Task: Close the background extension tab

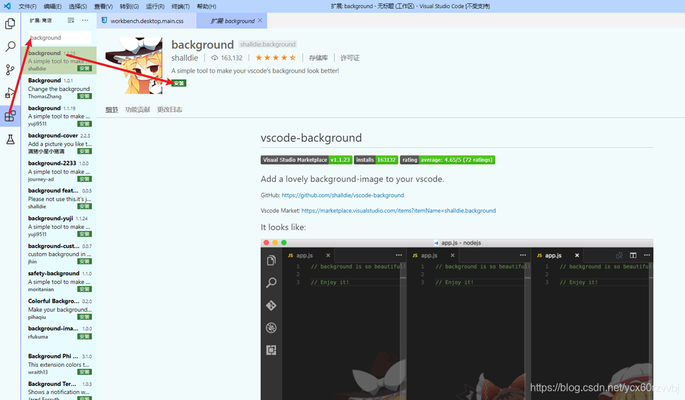Action: 260,21
